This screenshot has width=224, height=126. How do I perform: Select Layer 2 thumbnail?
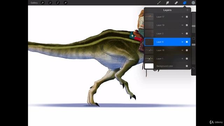pos(149,34)
